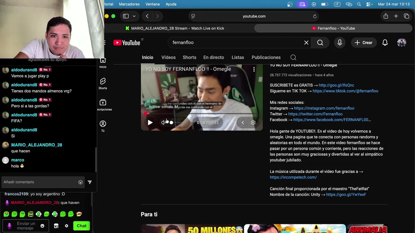Open the YouTube account avatar menu
Screen dimensions: 415x233
[x=401, y=42]
